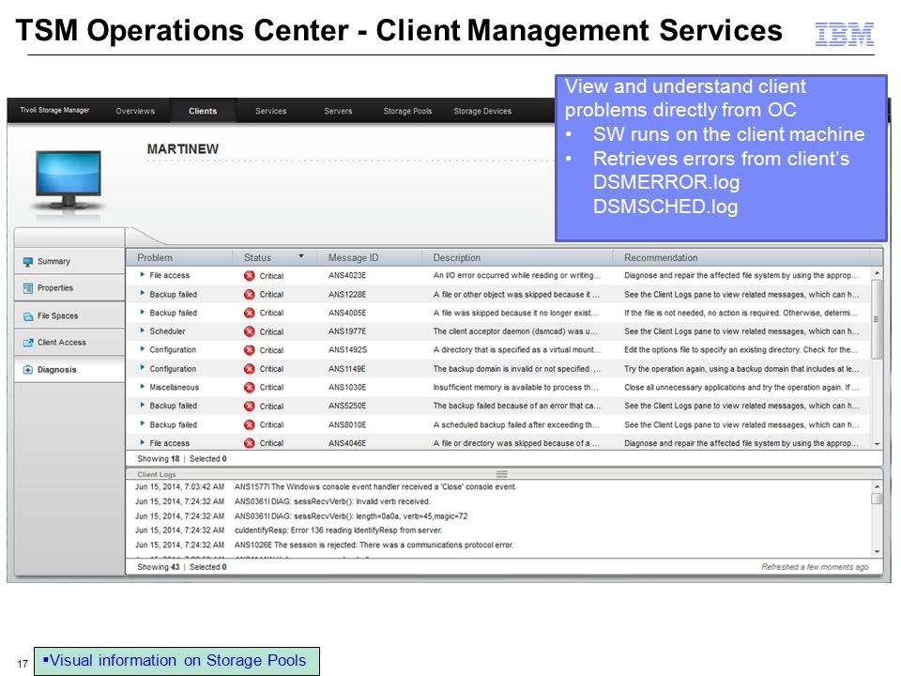Sort by the Message ID column header
Screen dimensions: 901x676
353,257
